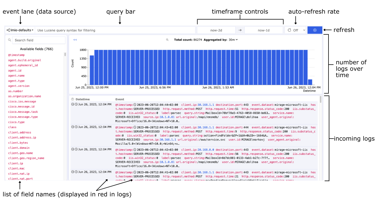Image resolution: width=379 pixels, height=213 pixels.
Task: Run the query with the blue refresh button
Action: click(315, 30)
